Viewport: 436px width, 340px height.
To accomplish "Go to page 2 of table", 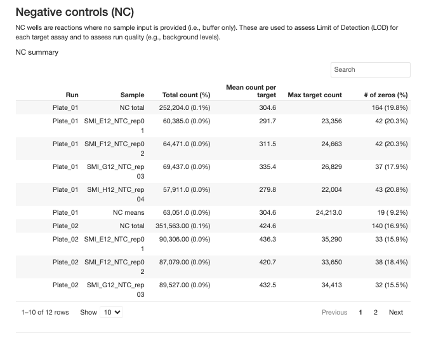I will [x=376, y=312].
